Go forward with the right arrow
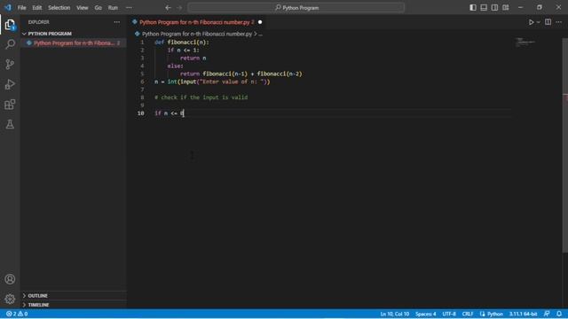 coord(179,8)
